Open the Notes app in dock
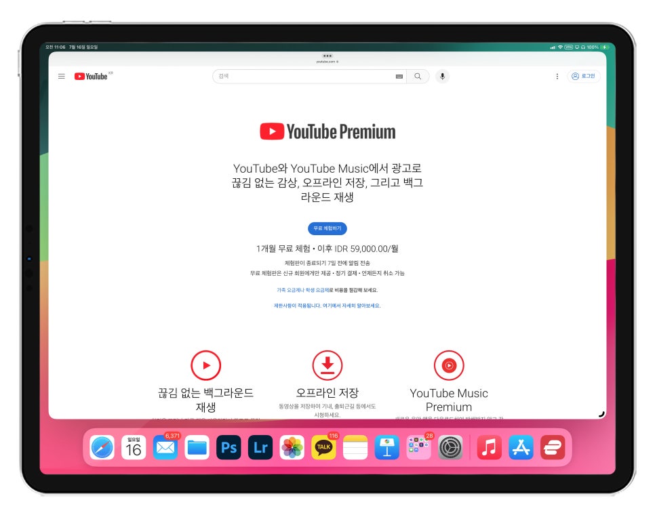 click(355, 447)
